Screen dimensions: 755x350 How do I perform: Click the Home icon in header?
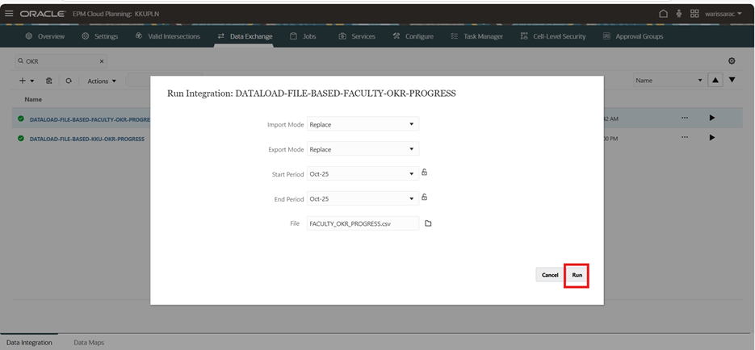tap(664, 14)
